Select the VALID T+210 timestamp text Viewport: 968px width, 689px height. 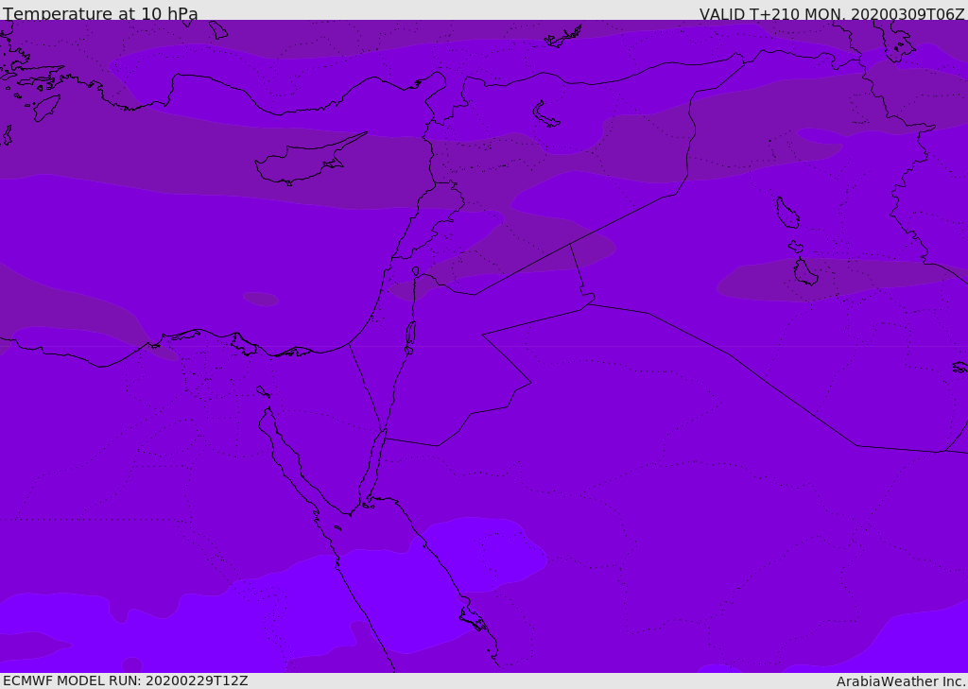(831, 14)
